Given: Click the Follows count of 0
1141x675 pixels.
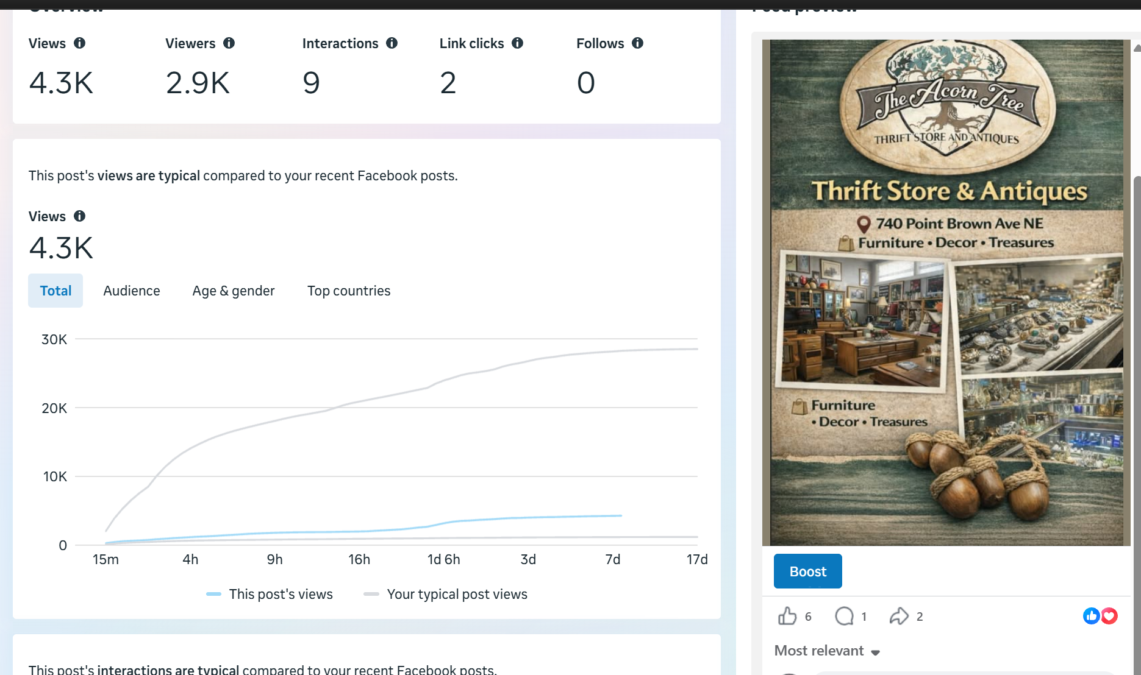Looking at the screenshot, I should (586, 83).
